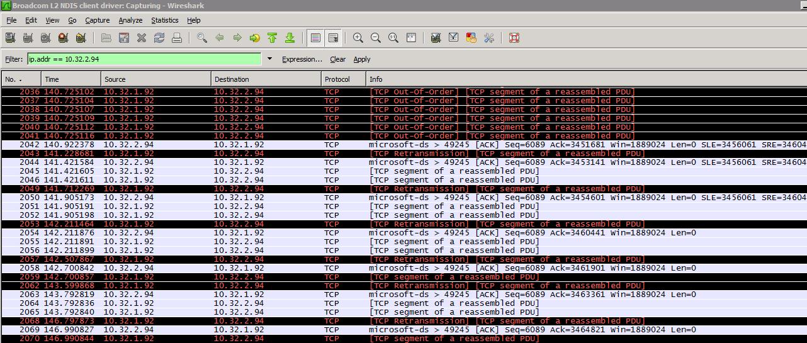Go to specific packet yellow arrow icon
The width and height of the screenshot is (807, 343).
click(x=255, y=38)
